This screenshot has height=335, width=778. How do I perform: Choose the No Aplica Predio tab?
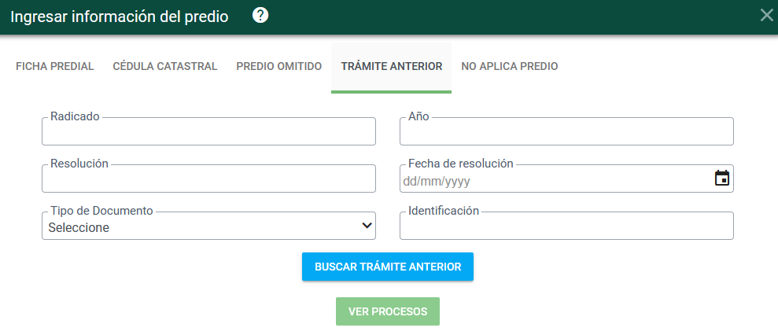tap(510, 67)
